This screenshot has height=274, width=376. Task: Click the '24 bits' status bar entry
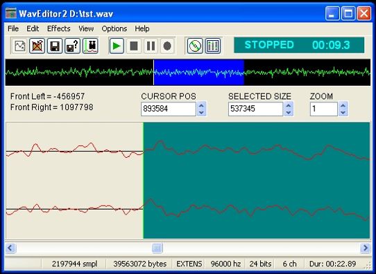point(260,264)
